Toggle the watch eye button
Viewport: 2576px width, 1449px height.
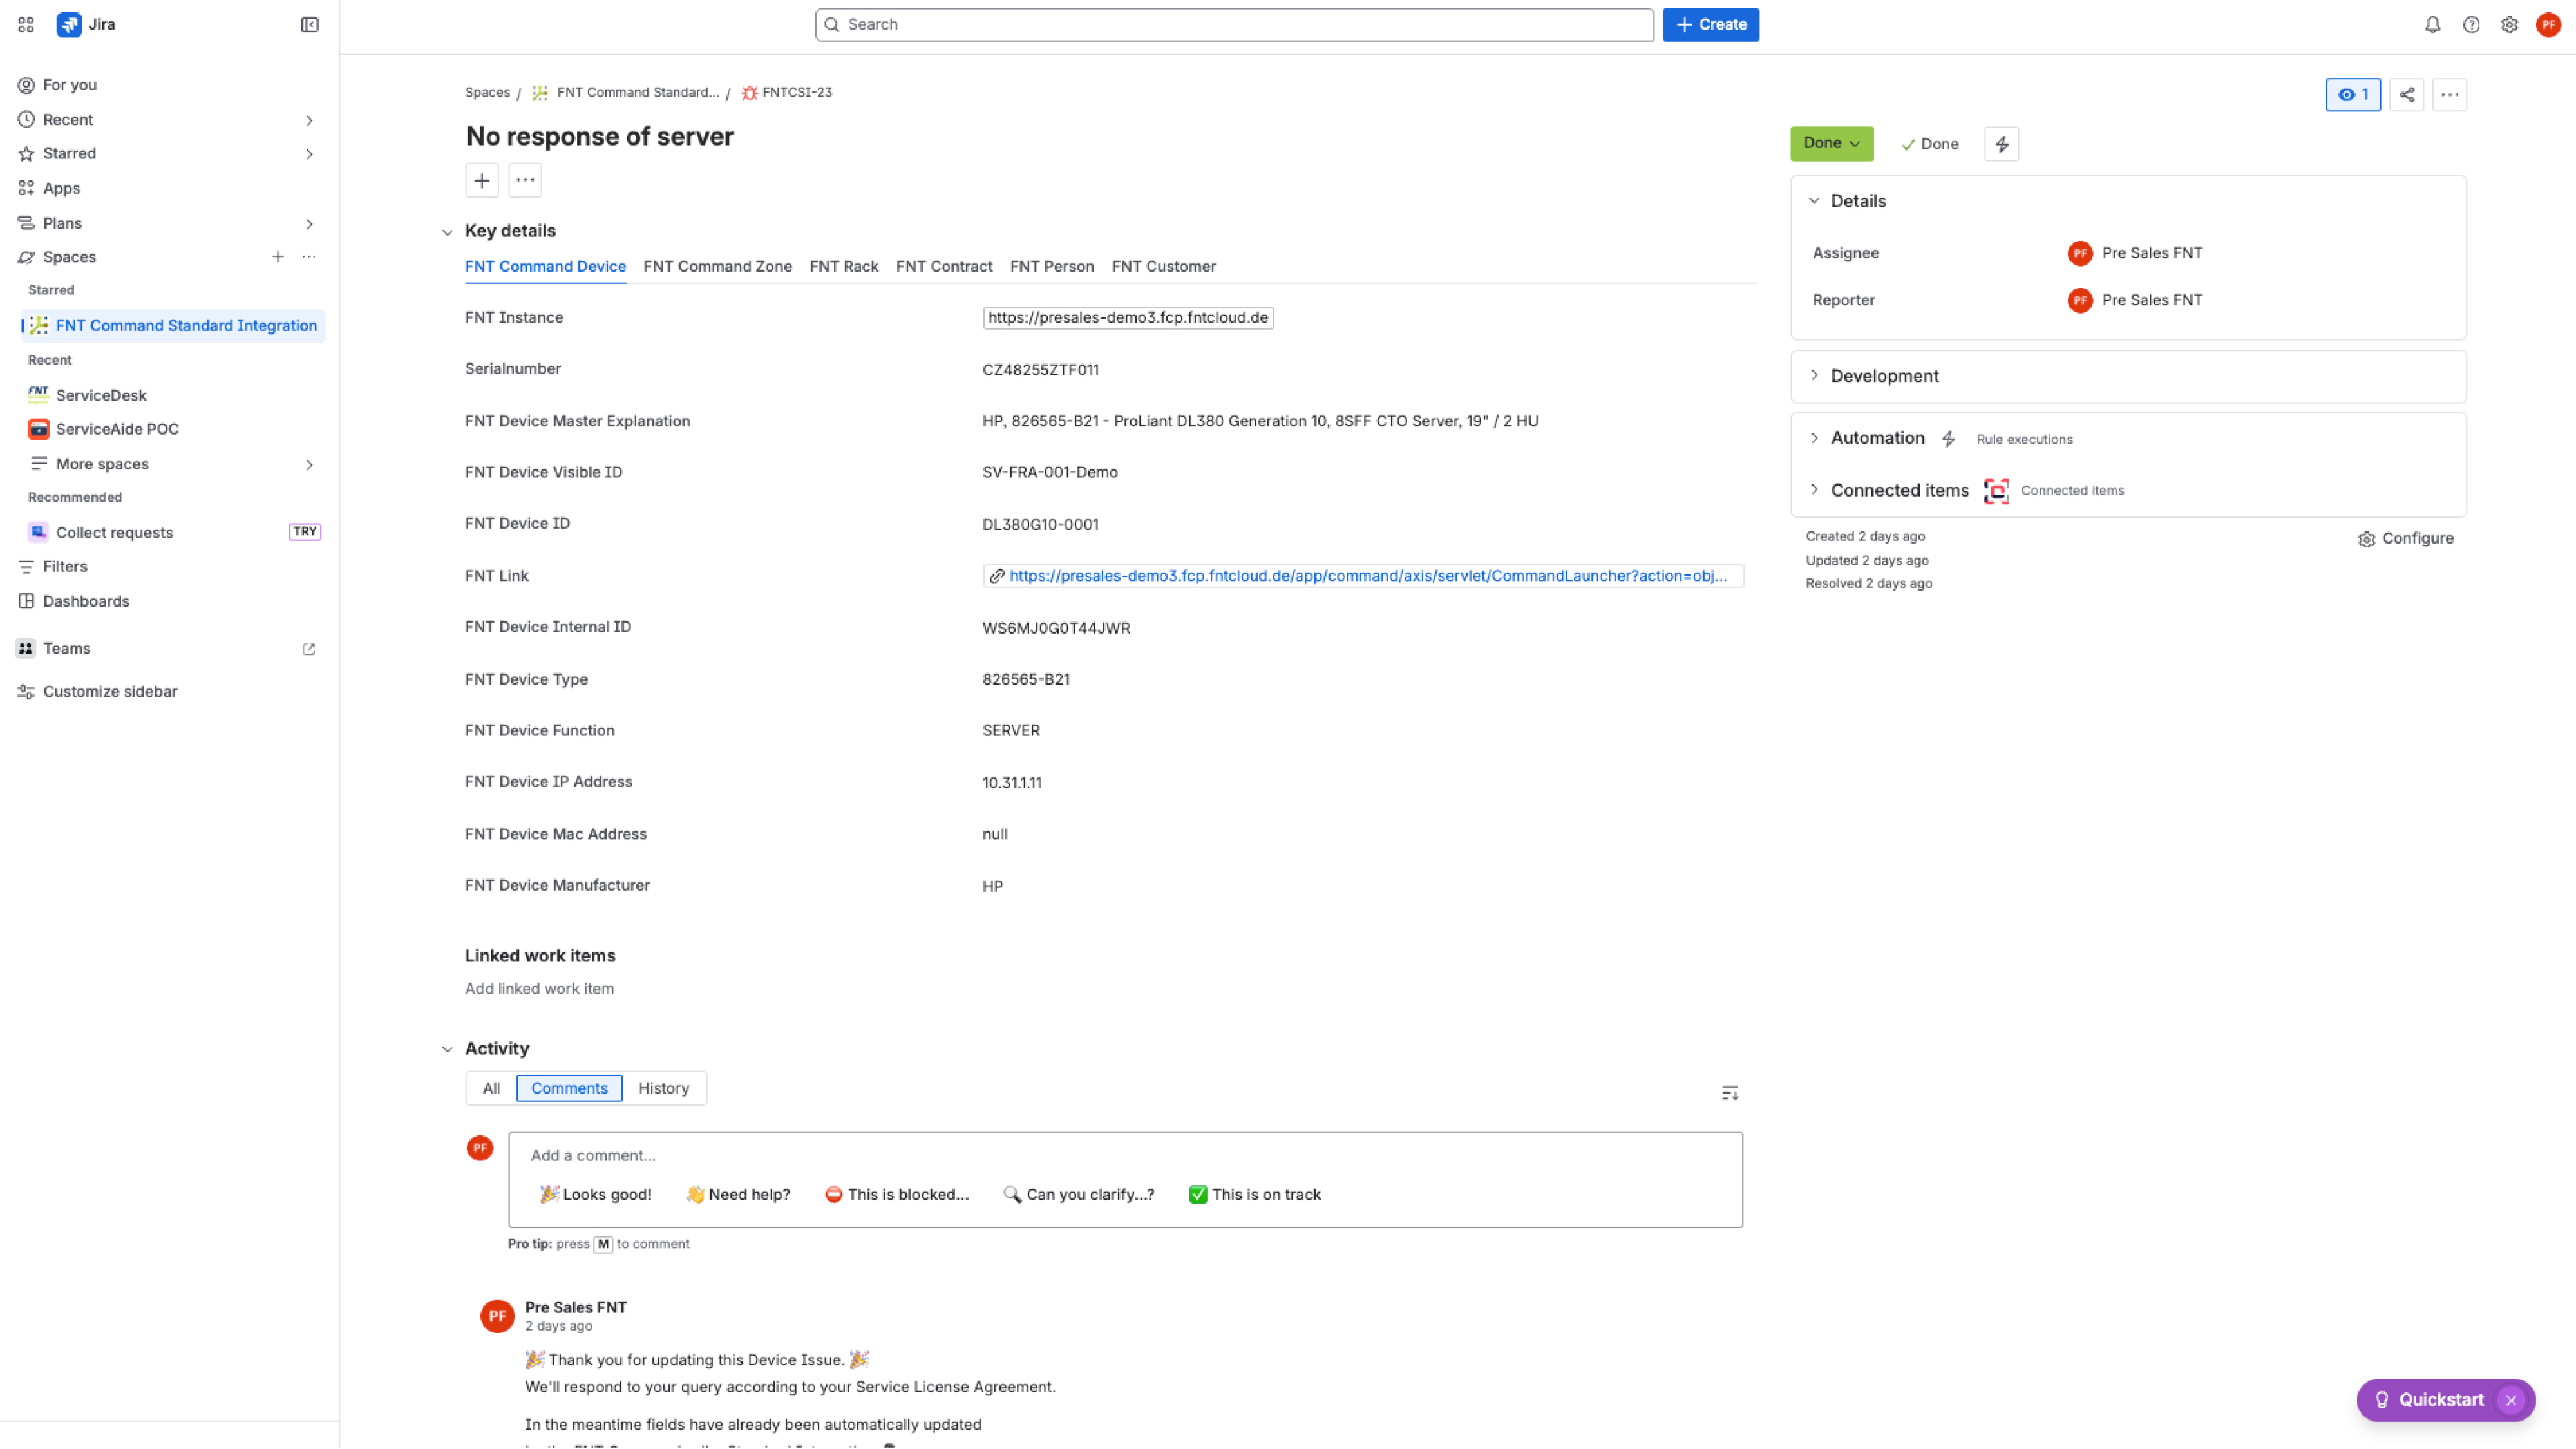coord(2353,95)
